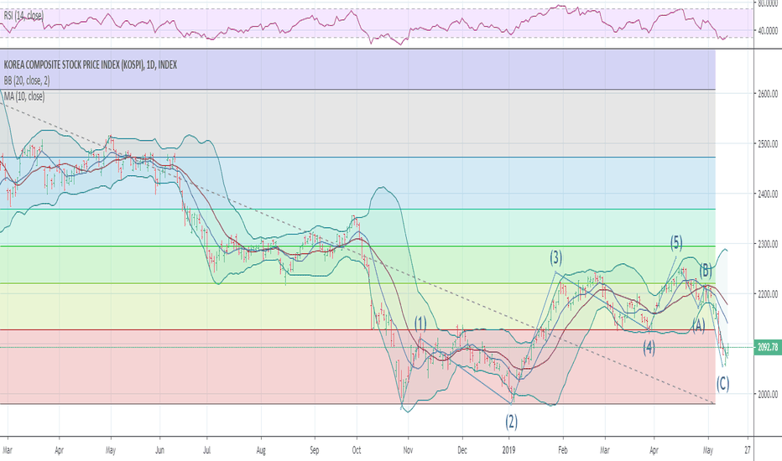Image resolution: width=782 pixels, height=461 pixels.
Task: Click the 2500.00 price axis label
Action: point(768,144)
